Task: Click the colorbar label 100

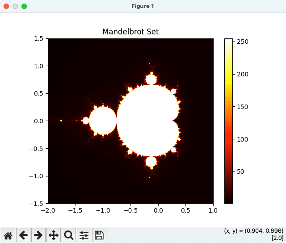Action: 243,139
